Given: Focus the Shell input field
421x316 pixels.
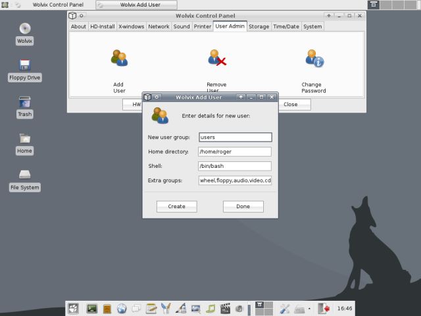Looking at the screenshot, I should pos(235,166).
